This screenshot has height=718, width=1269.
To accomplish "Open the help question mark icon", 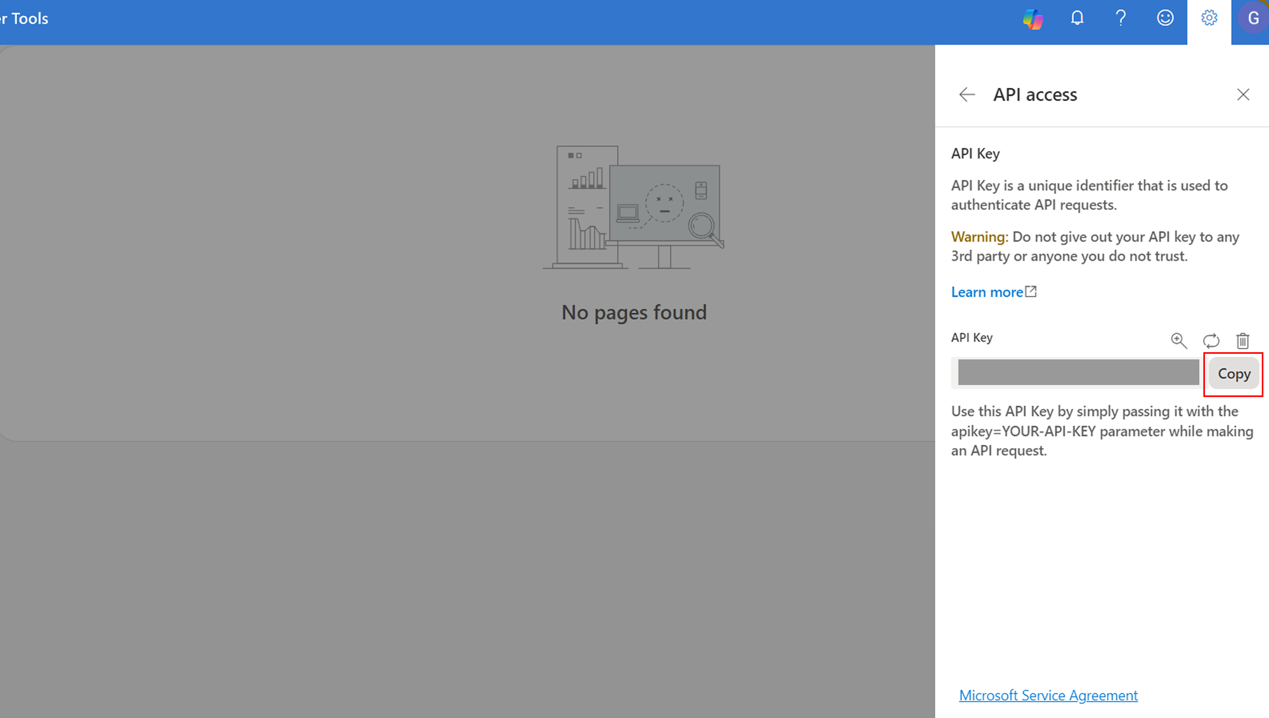I will coord(1120,18).
